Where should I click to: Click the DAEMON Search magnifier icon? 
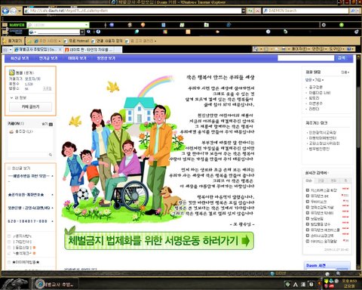(x=352, y=11)
